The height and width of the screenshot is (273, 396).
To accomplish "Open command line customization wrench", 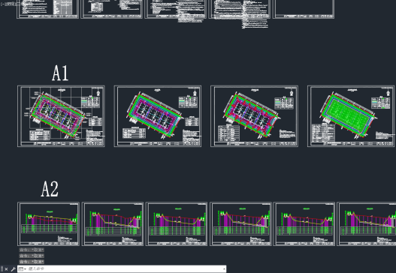I will [x=13, y=269].
